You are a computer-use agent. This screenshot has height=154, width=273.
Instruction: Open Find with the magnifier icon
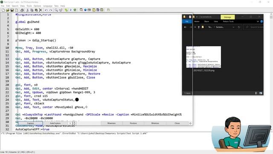[56, 10]
